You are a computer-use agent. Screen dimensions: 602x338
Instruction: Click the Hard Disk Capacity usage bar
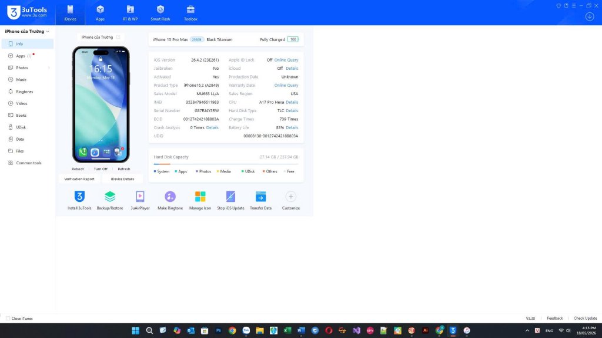click(x=226, y=164)
